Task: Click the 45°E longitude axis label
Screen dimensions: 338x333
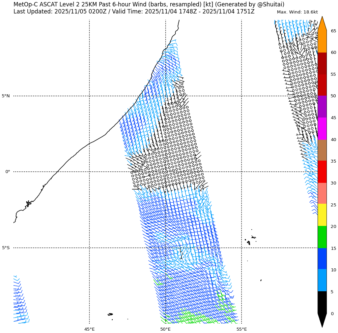Action: [89, 329]
